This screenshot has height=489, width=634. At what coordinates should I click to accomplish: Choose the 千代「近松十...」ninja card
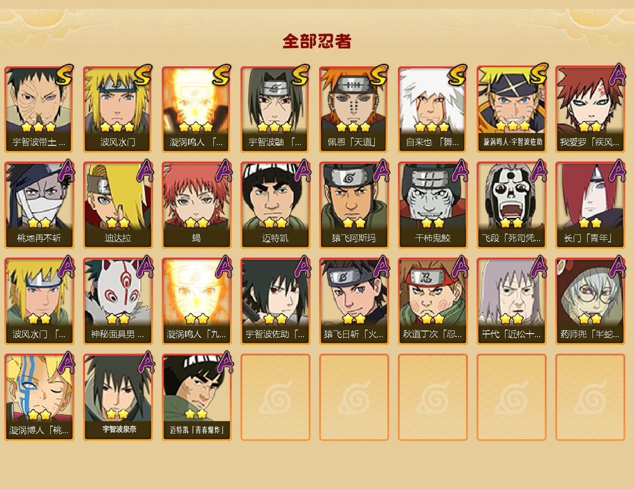pyautogui.click(x=511, y=301)
